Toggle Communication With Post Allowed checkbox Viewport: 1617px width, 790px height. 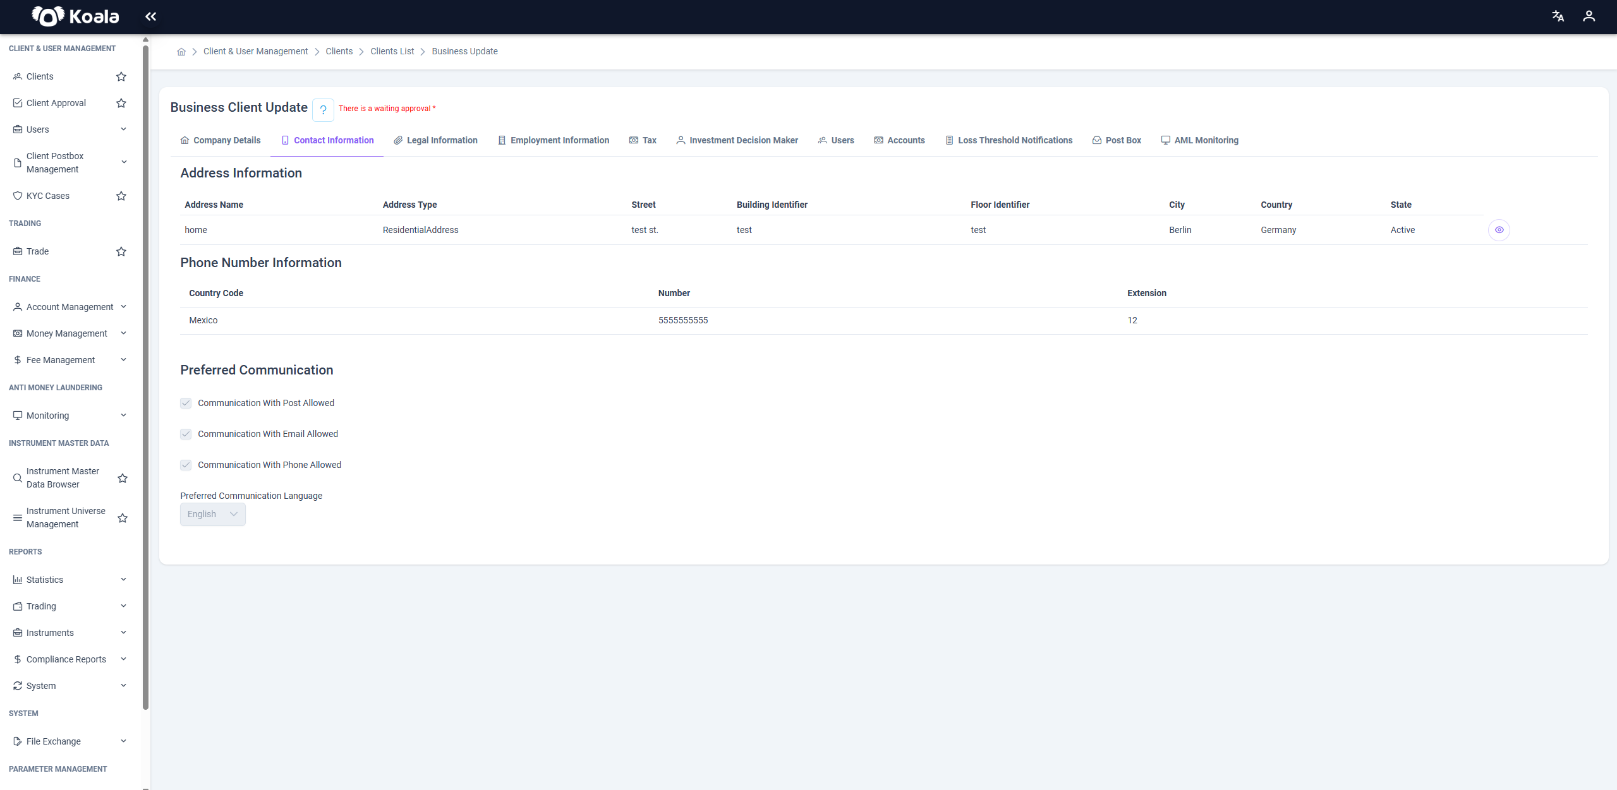pyautogui.click(x=186, y=403)
